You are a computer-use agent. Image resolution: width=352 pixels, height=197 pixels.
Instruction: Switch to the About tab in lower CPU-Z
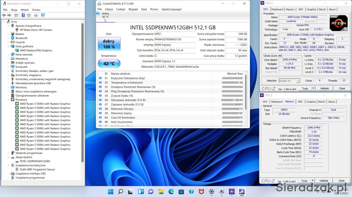(332, 102)
